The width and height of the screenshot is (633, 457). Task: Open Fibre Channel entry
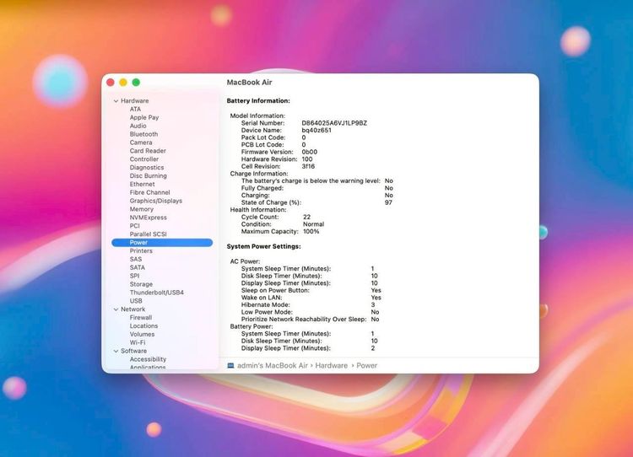[149, 192]
